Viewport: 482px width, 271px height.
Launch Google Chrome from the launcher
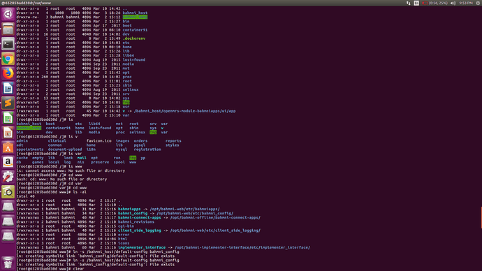(x=8, y=59)
